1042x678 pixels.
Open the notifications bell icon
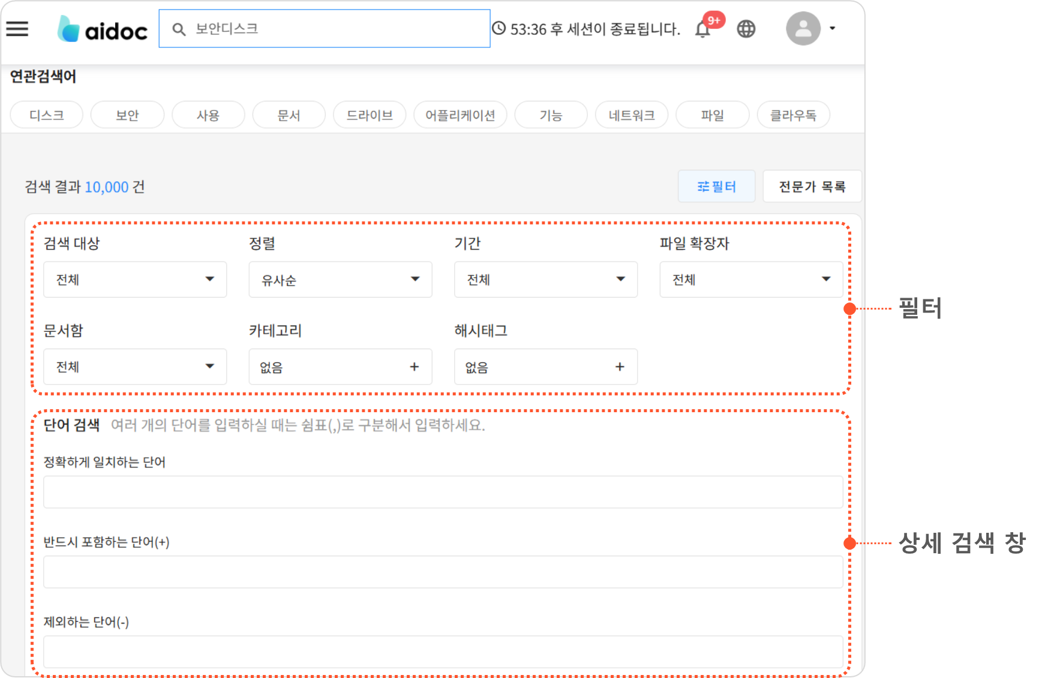[x=702, y=29]
